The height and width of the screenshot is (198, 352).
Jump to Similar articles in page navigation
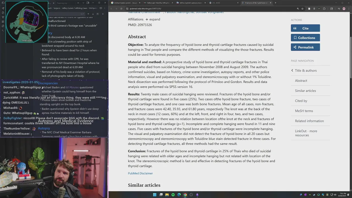pos(305,91)
